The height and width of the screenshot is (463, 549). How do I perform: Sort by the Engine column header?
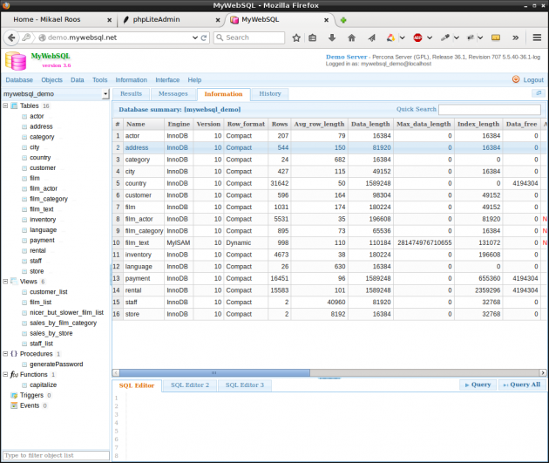click(179, 124)
